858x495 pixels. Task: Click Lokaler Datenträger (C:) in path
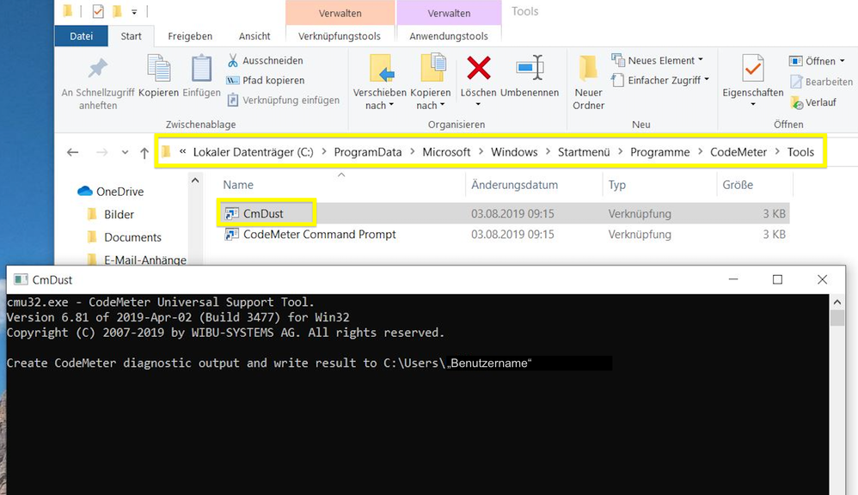click(x=253, y=152)
